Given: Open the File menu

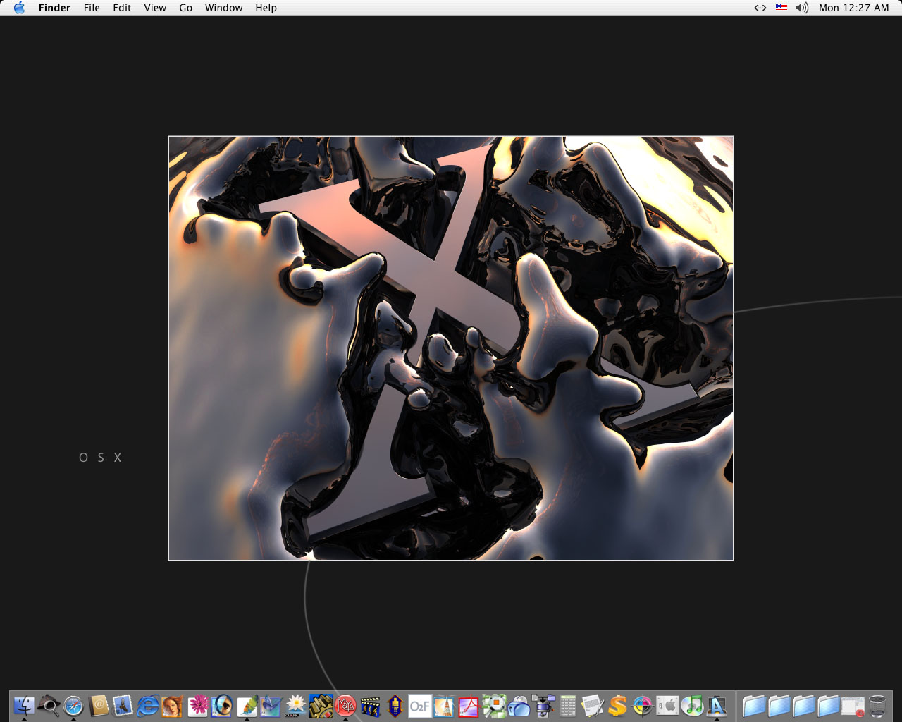Looking at the screenshot, I should coord(92,8).
